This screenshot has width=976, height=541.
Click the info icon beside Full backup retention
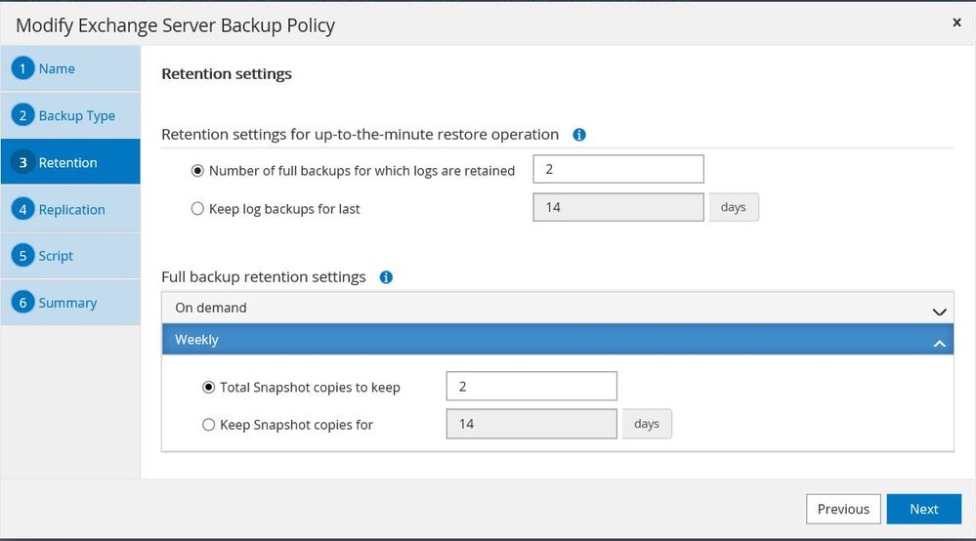pyautogui.click(x=386, y=277)
